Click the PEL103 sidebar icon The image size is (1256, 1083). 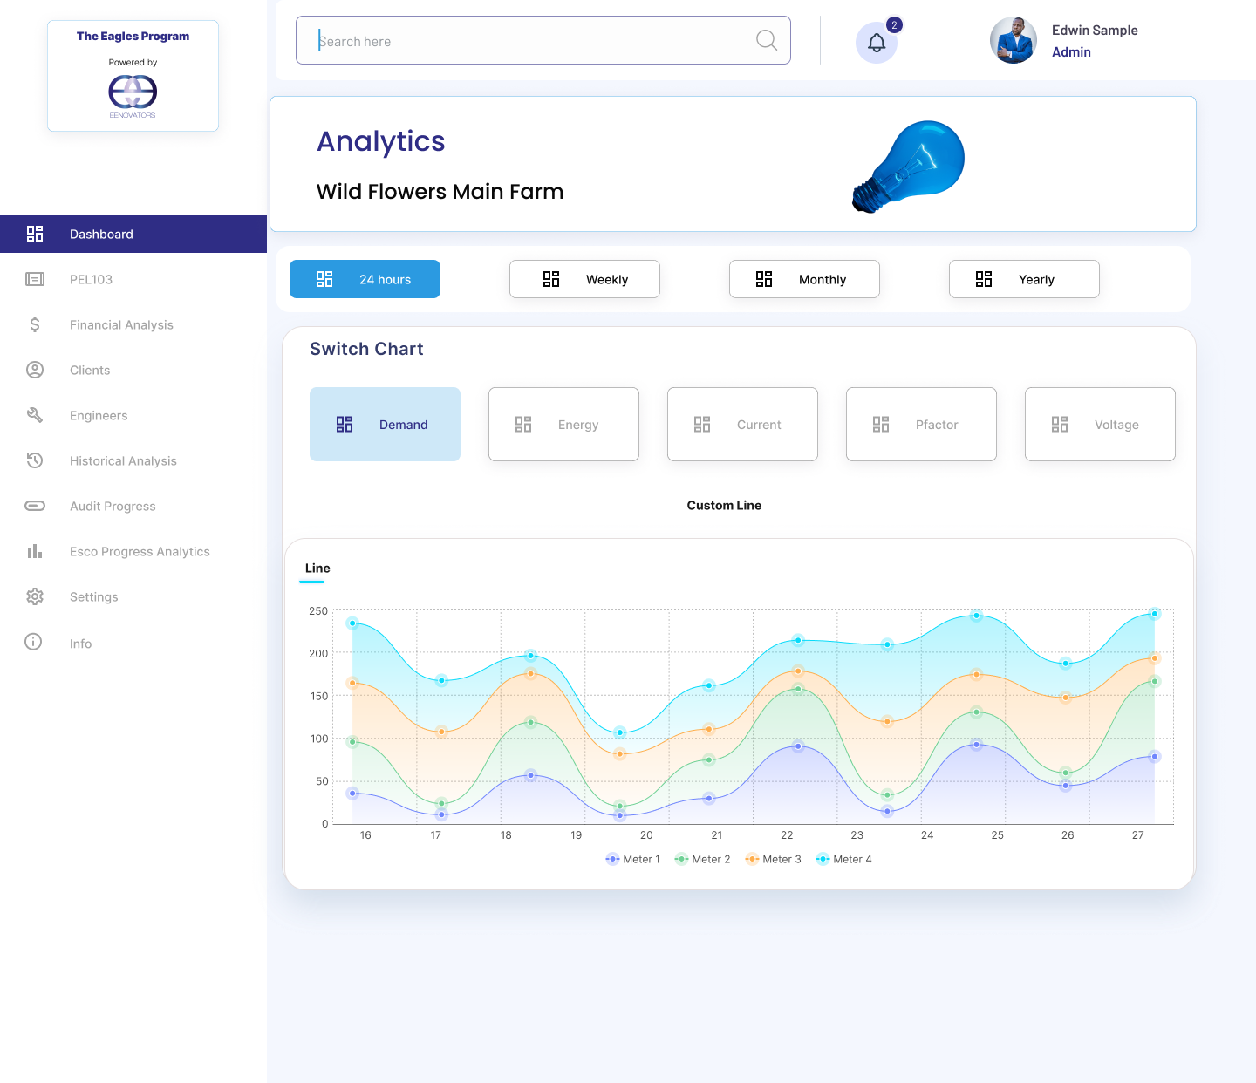[35, 279]
